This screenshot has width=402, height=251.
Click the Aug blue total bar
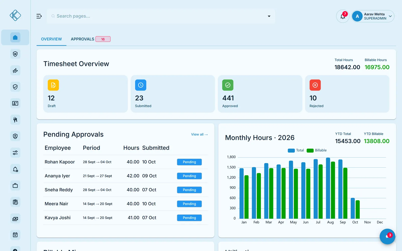pos(328,188)
